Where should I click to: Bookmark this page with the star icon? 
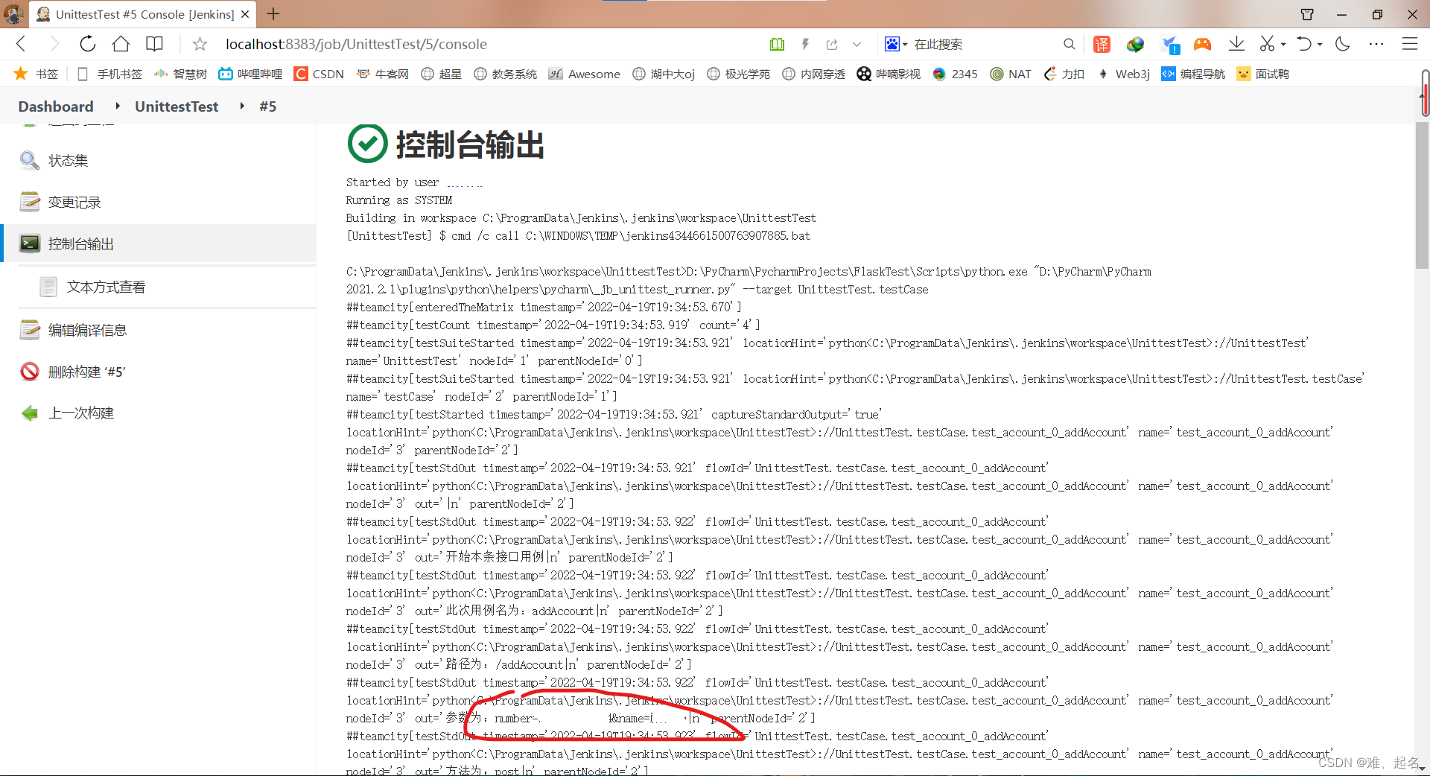coord(200,45)
